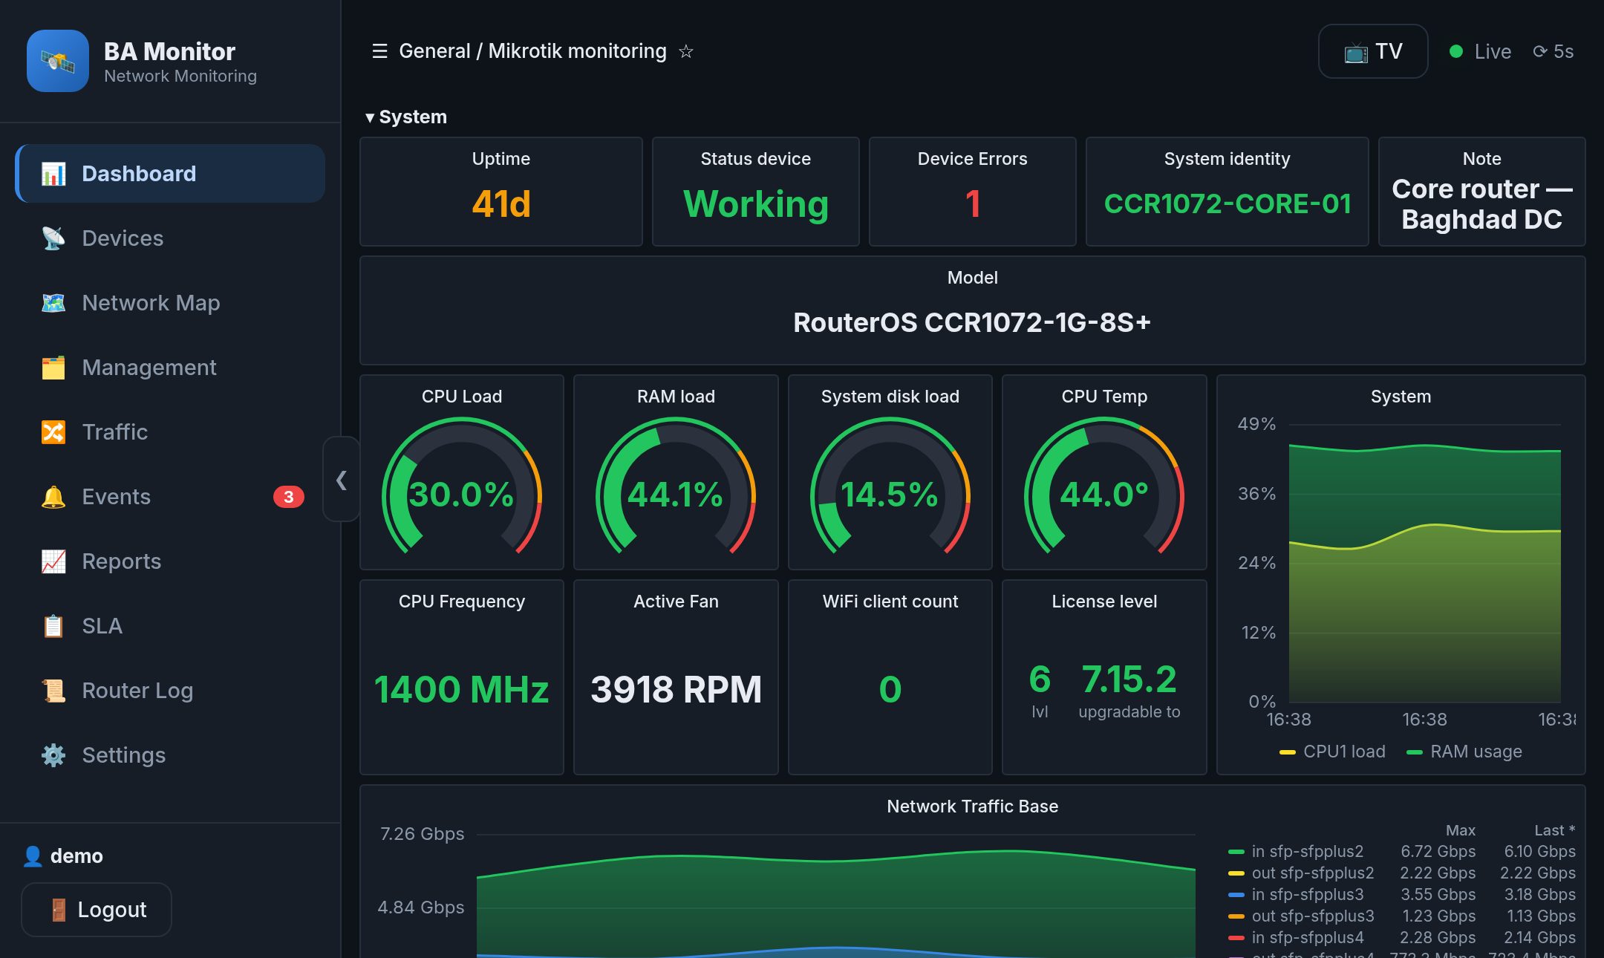Click the Core router — Baghdad DC note
The width and height of the screenshot is (1604, 958).
click(x=1482, y=204)
